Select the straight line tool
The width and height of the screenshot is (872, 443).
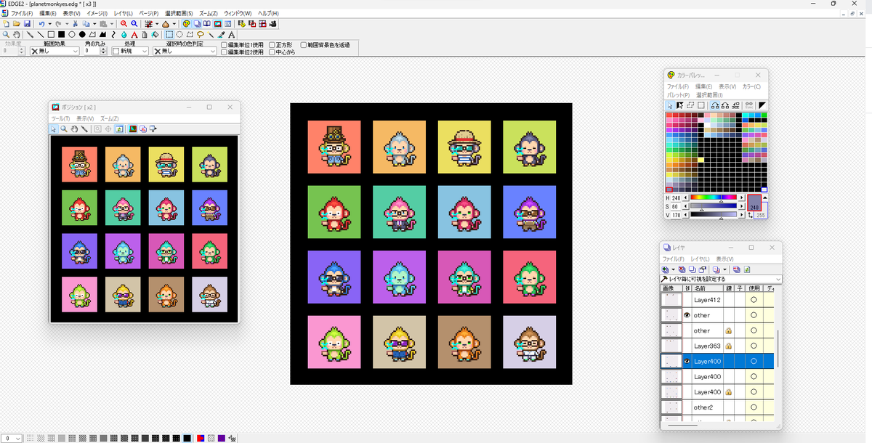(x=41, y=34)
